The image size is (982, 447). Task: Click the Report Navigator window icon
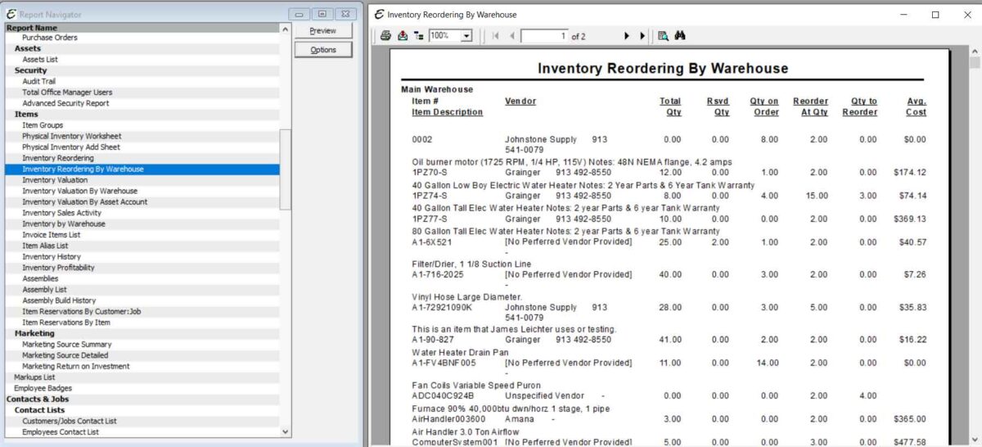pyautogui.click(x=11, y=15)
